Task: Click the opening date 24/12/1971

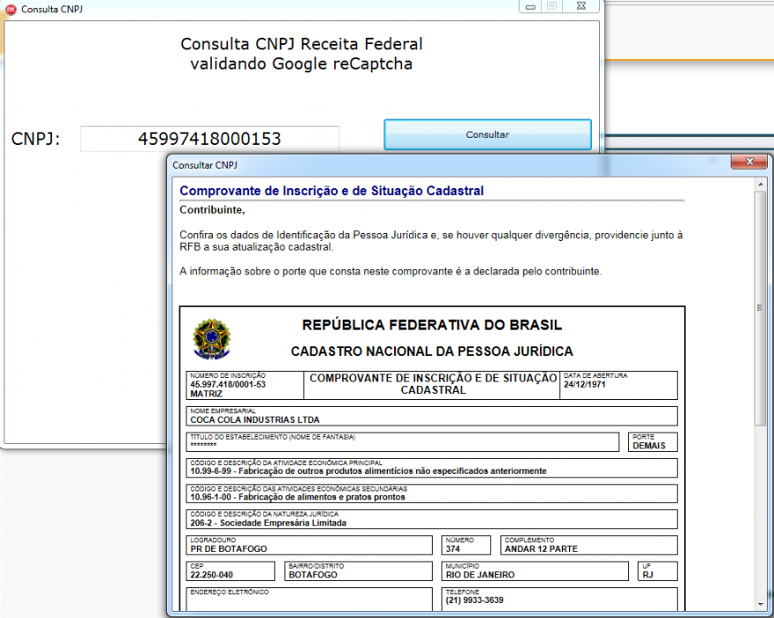Action: point(584,384)
